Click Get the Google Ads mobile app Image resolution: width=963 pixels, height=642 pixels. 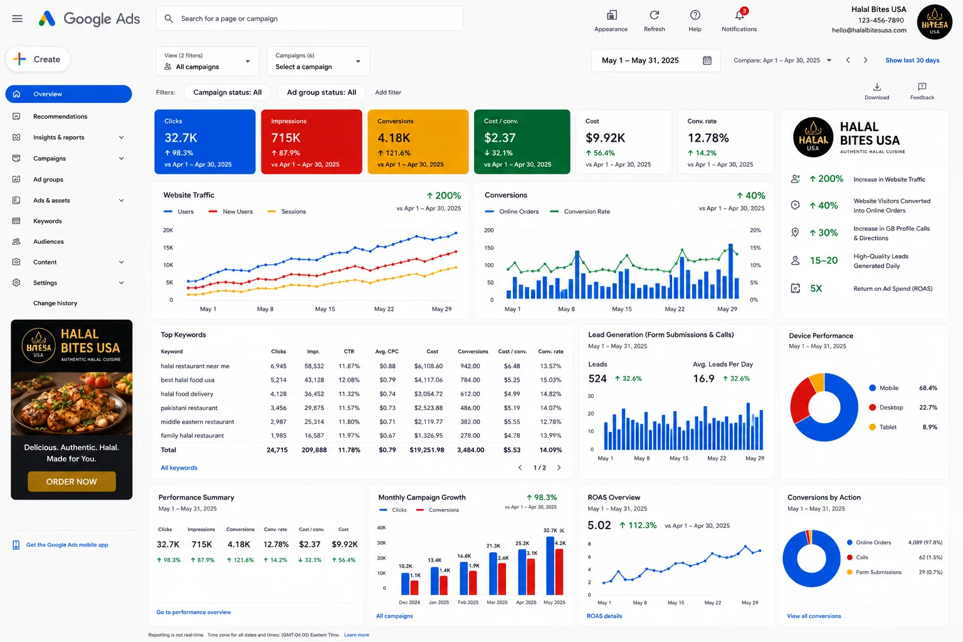[67, 545]
